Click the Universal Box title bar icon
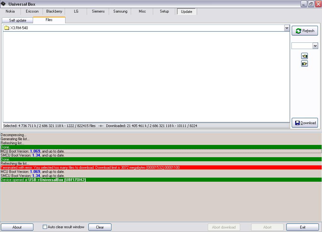 (x=3, y=4)
